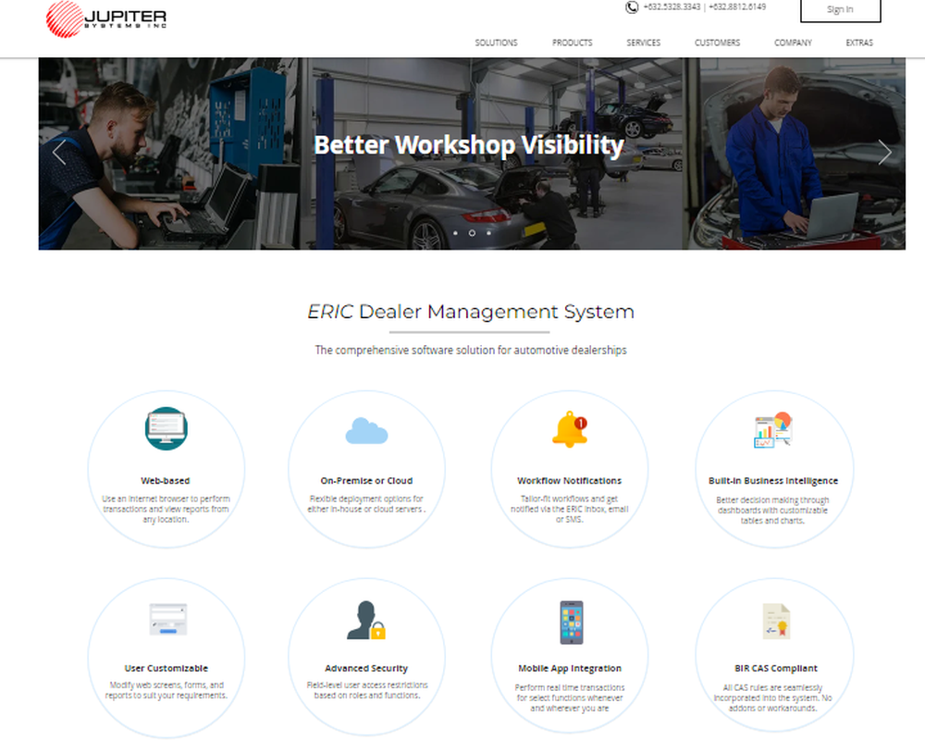Open the Customers menu
This screenshot has width=925, height=752.
(x=718, y=43)
